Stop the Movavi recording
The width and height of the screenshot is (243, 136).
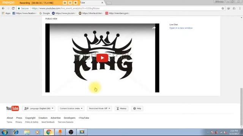pos(75,3)
